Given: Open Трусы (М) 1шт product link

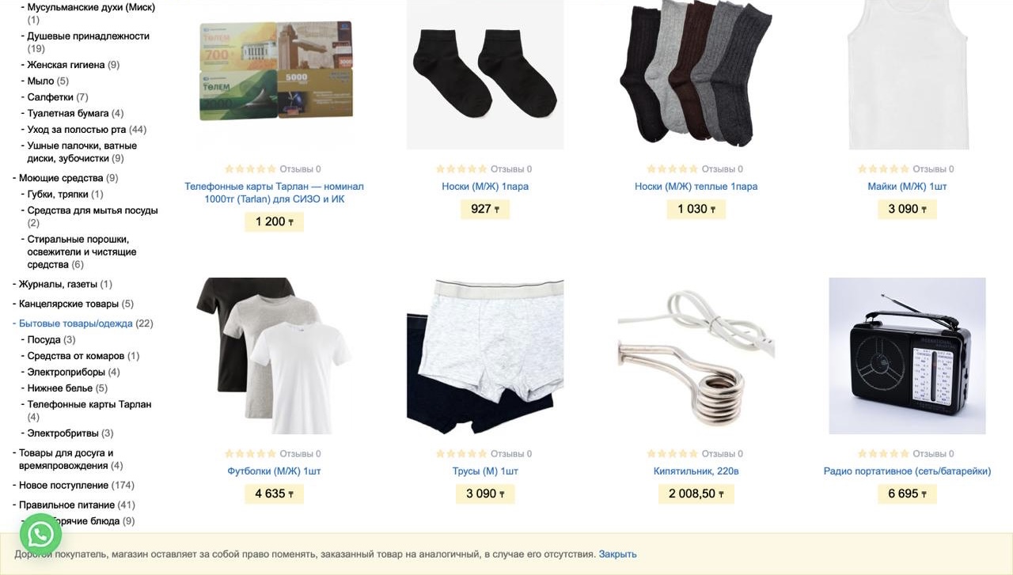Looking at the screenshot, I should coord(485,471).
